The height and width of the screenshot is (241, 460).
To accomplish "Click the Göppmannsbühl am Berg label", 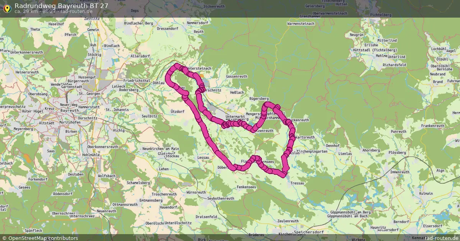I will [350, 212].
